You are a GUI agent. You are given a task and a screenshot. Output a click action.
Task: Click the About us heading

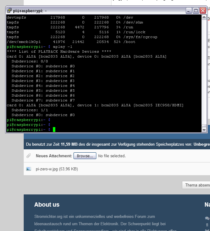point(47,204)
